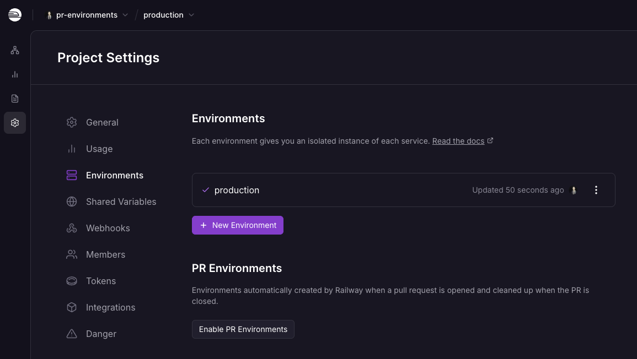Click the Shared Variables globe icon

(72, 202)
